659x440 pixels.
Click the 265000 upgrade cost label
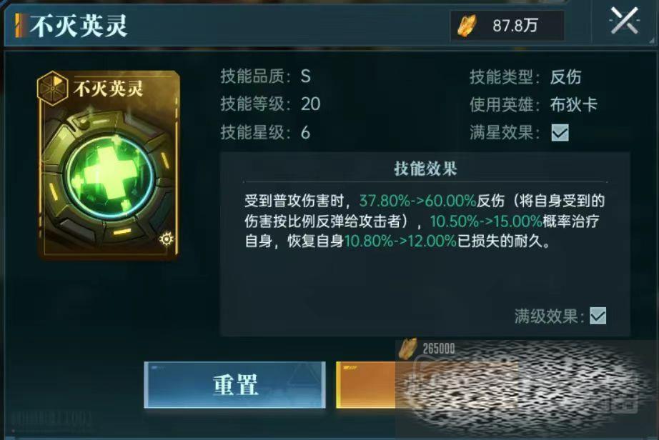439,349
